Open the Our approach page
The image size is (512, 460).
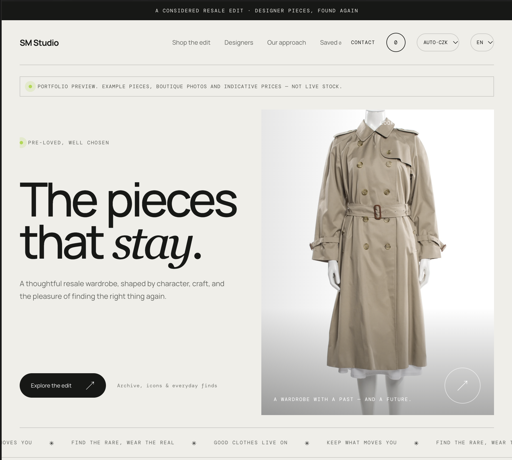pos(286,42)
